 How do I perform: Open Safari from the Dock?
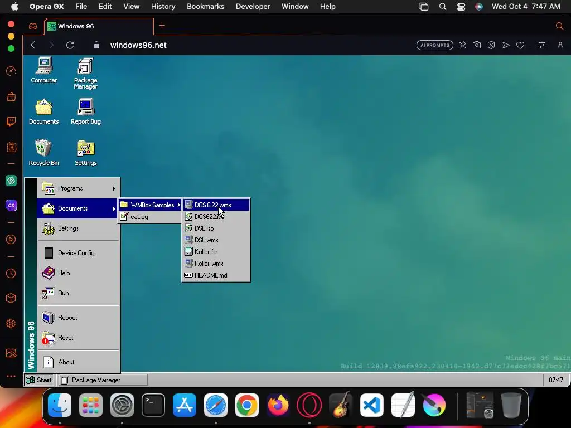click(216, 405)
